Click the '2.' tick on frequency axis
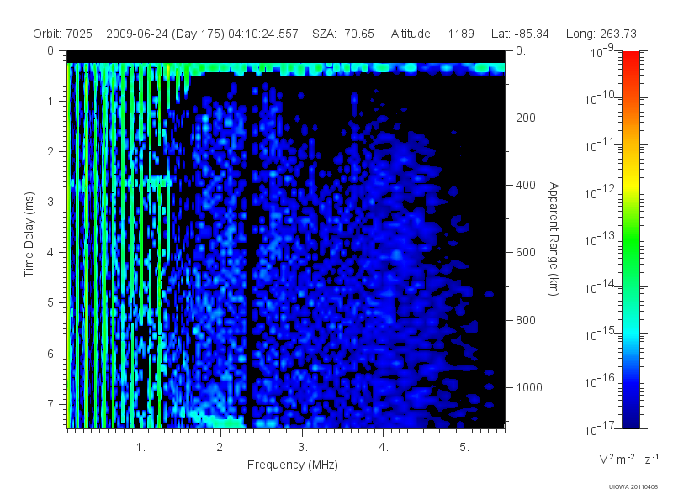This screenshot has height=504, width=673. pyautogui.click(x=221, y=448)
